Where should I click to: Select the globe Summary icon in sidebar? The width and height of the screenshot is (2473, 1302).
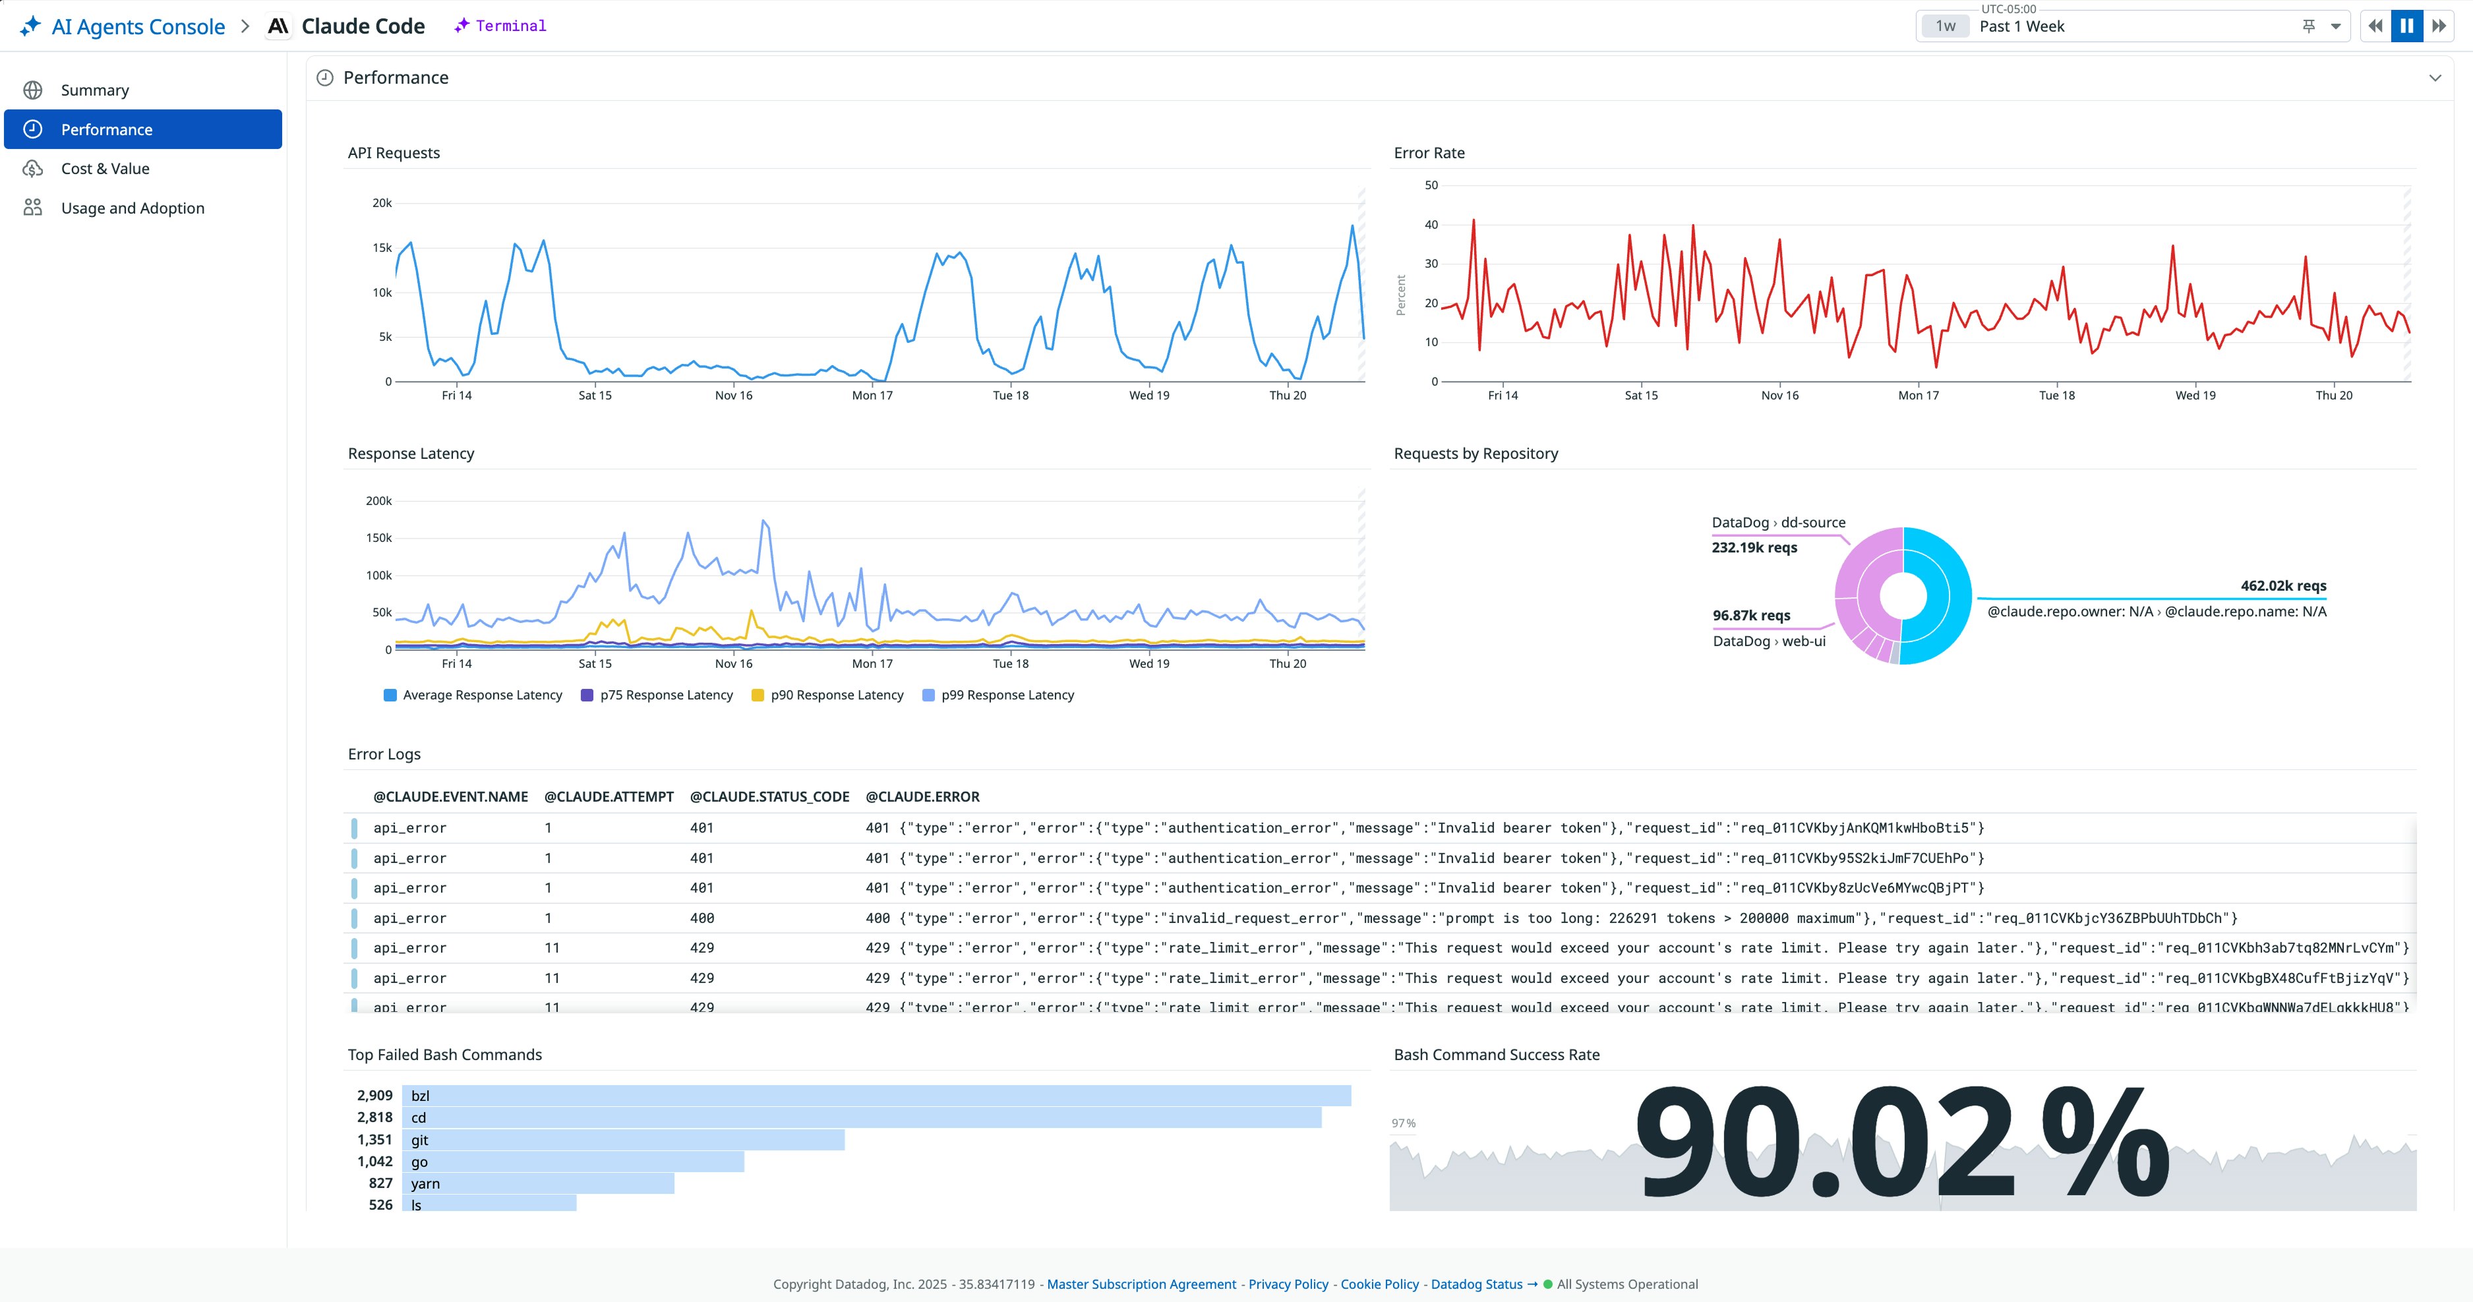[34, 89]
